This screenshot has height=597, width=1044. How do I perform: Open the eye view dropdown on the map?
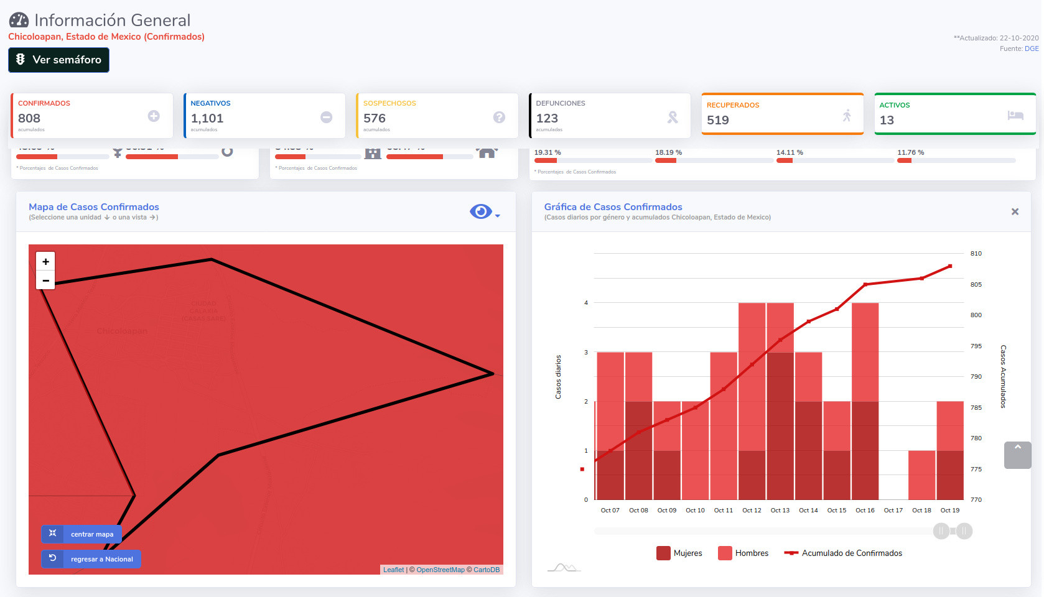coord(485,212)
